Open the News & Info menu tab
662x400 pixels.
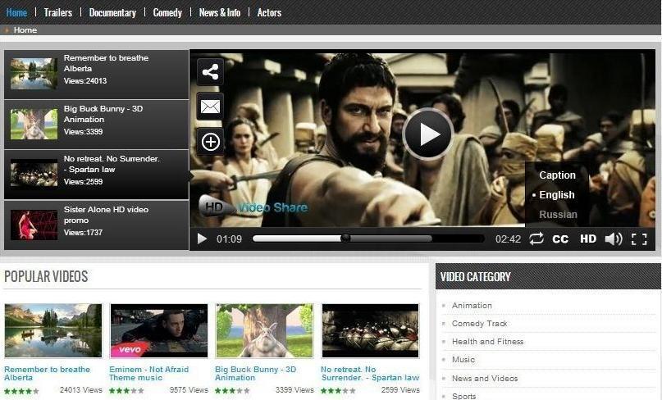tap(220, 12)
